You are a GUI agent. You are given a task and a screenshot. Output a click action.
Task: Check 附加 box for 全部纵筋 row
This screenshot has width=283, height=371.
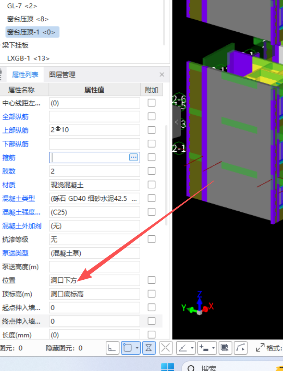[x=151, y=116]
